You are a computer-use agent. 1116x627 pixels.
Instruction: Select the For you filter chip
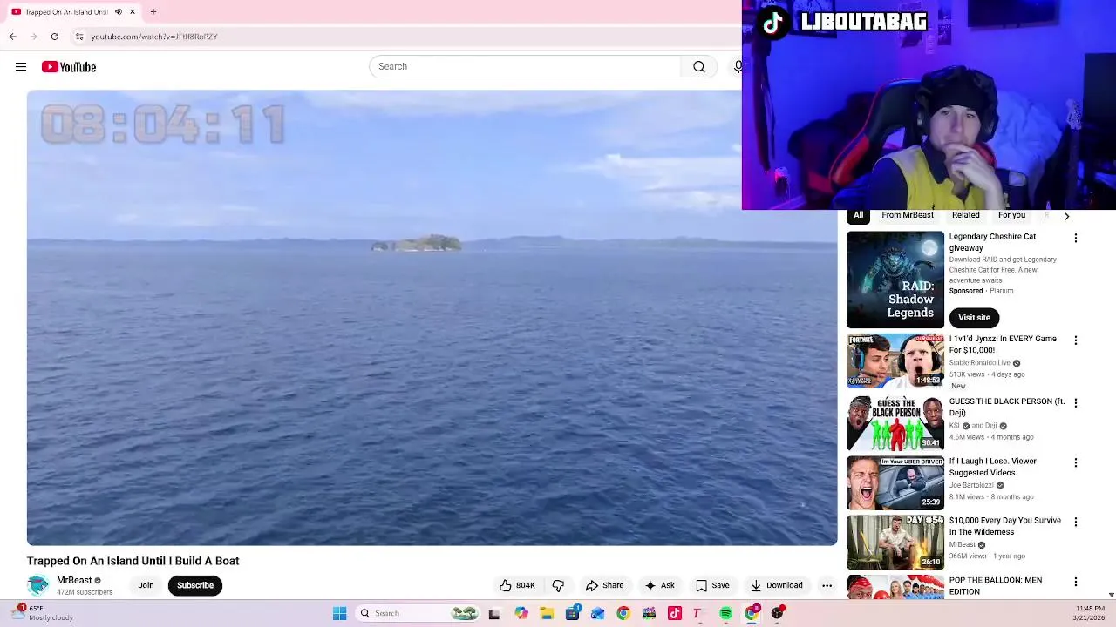(x=1011, y=215)
